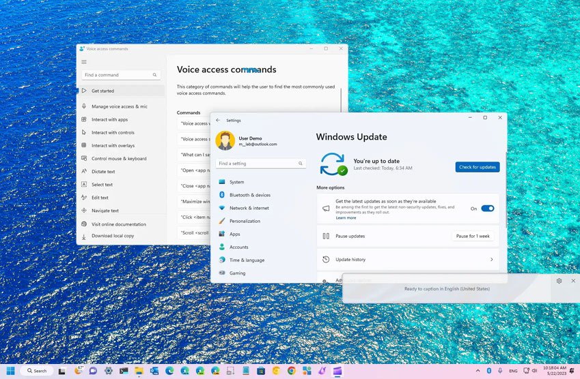Image resolution: width=580 pixels, height=379 pixels.
Task: Select the Dictate text icon in sidebar
Action: [84, 172]
